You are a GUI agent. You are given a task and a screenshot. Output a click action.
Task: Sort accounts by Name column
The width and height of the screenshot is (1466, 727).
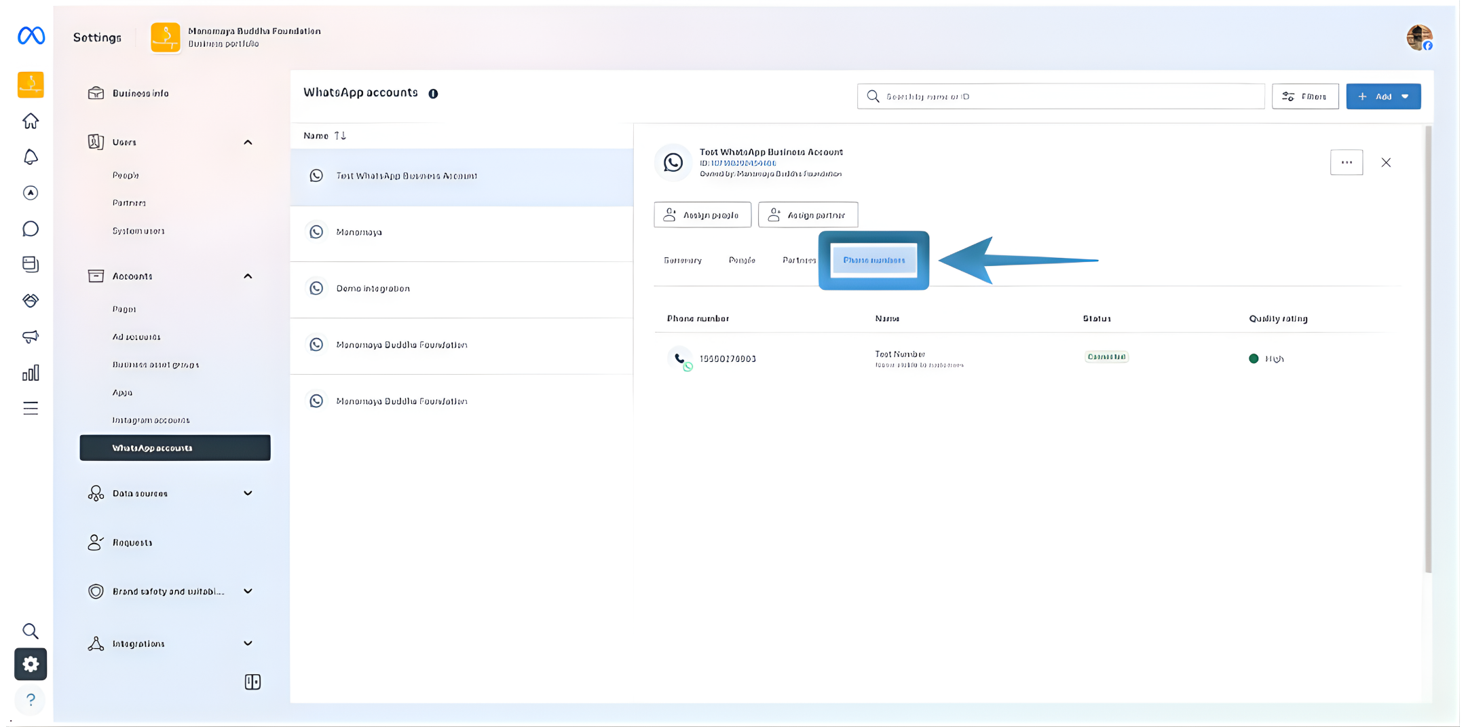coord(325,136)
